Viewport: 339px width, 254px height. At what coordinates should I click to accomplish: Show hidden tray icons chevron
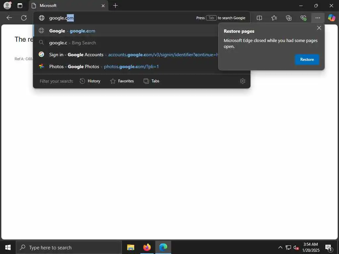click(x=280, y=247)
